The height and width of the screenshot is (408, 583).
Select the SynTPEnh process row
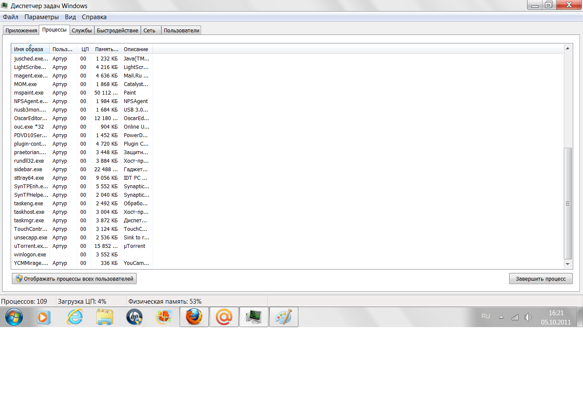[82, 187]
